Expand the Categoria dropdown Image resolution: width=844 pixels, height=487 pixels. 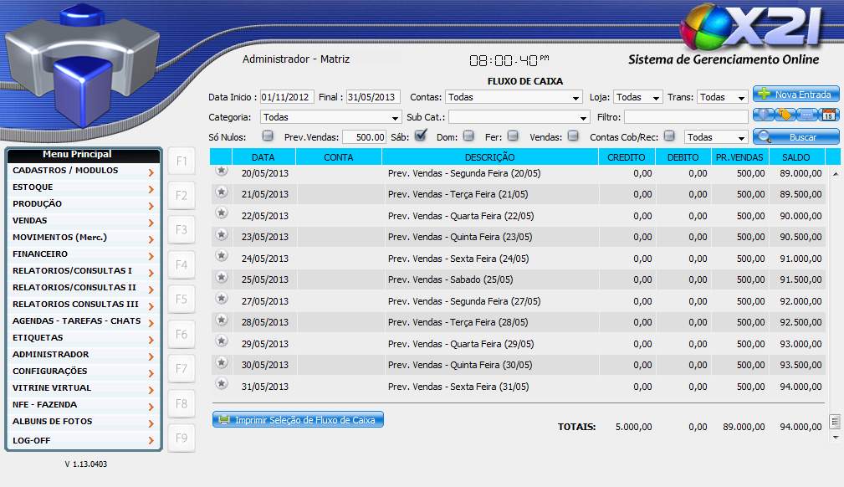[x=330, y=117]
